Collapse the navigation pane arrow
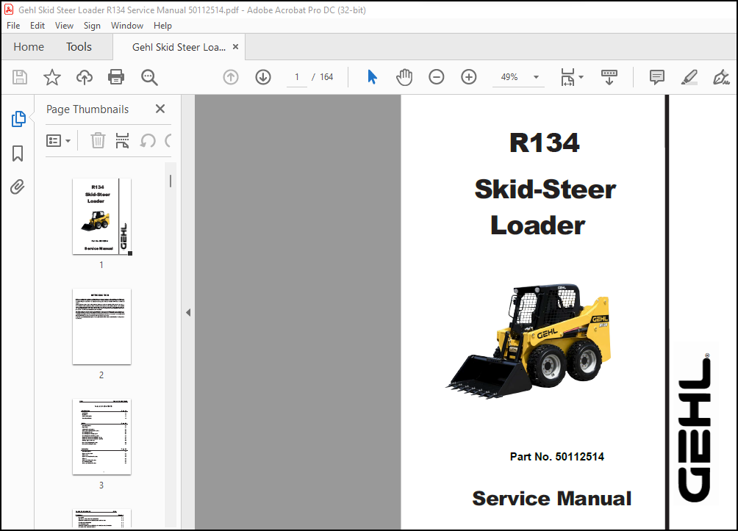Image resolution: width=738 pixels, height=531 pixels. pyautogui.click(x=188, y=312)
